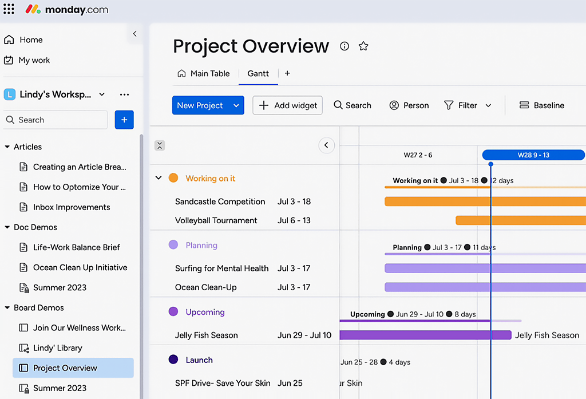Collapse all groups using the shrink icon

(x=160, y=145)
